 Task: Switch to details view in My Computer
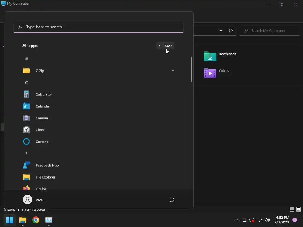(292, 209)
